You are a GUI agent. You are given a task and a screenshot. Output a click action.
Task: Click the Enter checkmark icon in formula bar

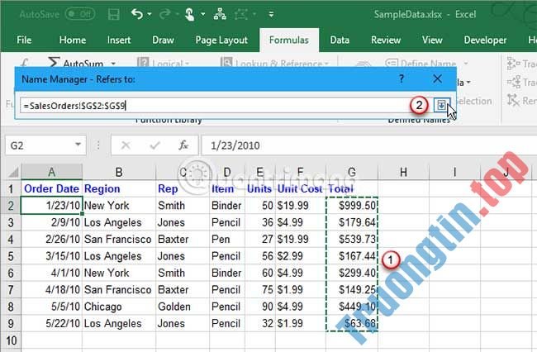tap(154, 145)
